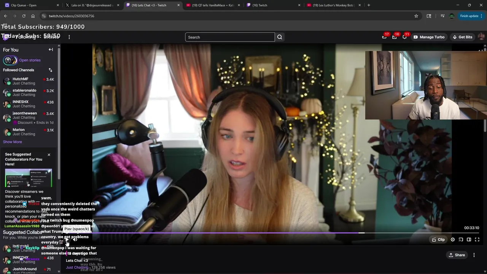
Task: Open stories from the sidebar
Action: (x=30, y=60)
